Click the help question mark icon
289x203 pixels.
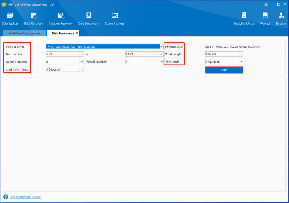point(5,197)
